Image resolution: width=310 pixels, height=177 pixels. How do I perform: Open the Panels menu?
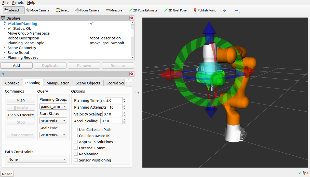pos(17,3)
